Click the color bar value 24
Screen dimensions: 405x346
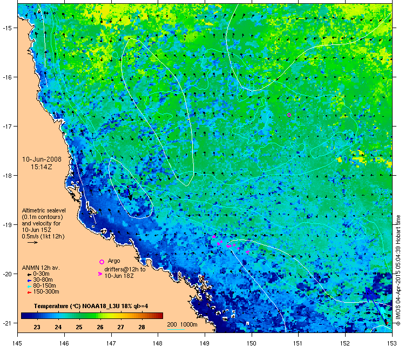58,327
